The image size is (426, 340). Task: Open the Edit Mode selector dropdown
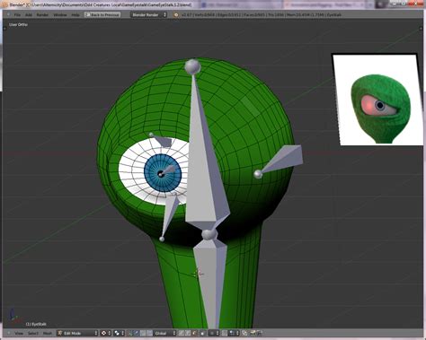77,333
